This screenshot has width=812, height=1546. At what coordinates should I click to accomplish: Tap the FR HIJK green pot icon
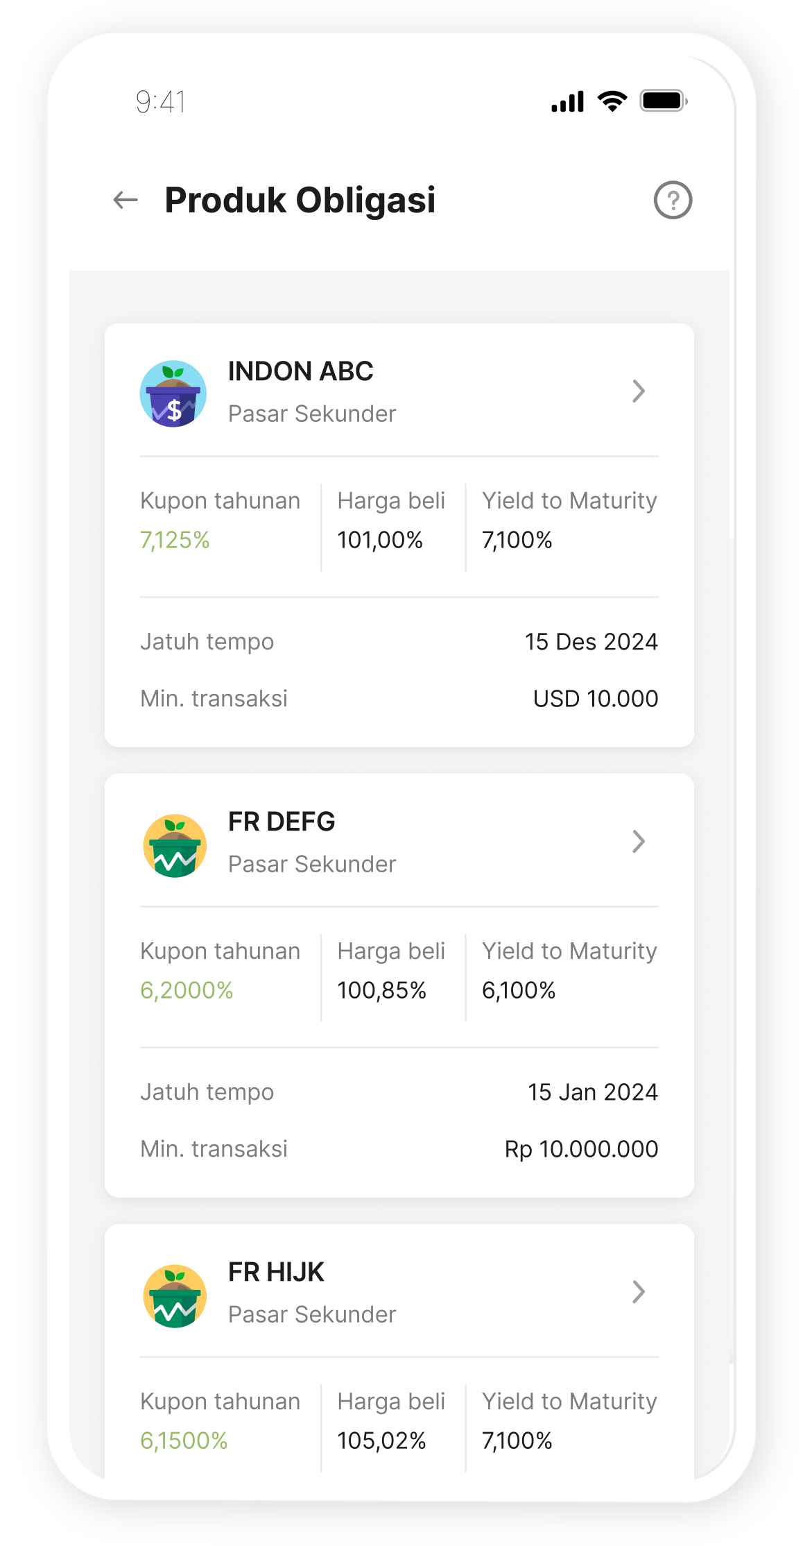[175, 1296]
